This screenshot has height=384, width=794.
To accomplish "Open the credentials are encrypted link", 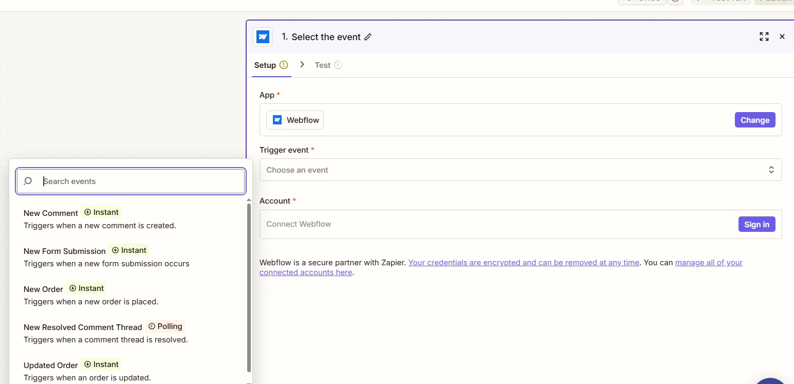I will pyautogui.click(x=524, y=262).
